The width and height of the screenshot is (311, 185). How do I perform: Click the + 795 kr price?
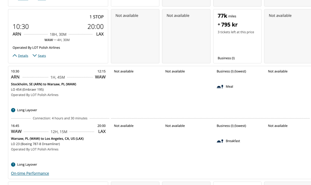click(x=227, y=25)
